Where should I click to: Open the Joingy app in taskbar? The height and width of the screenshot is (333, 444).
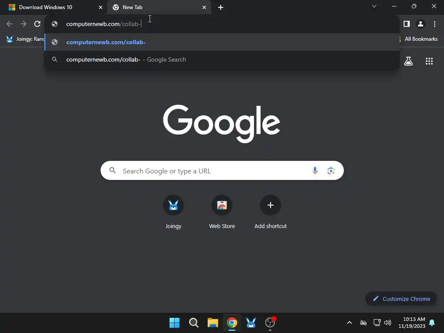(x=251, y=323)
